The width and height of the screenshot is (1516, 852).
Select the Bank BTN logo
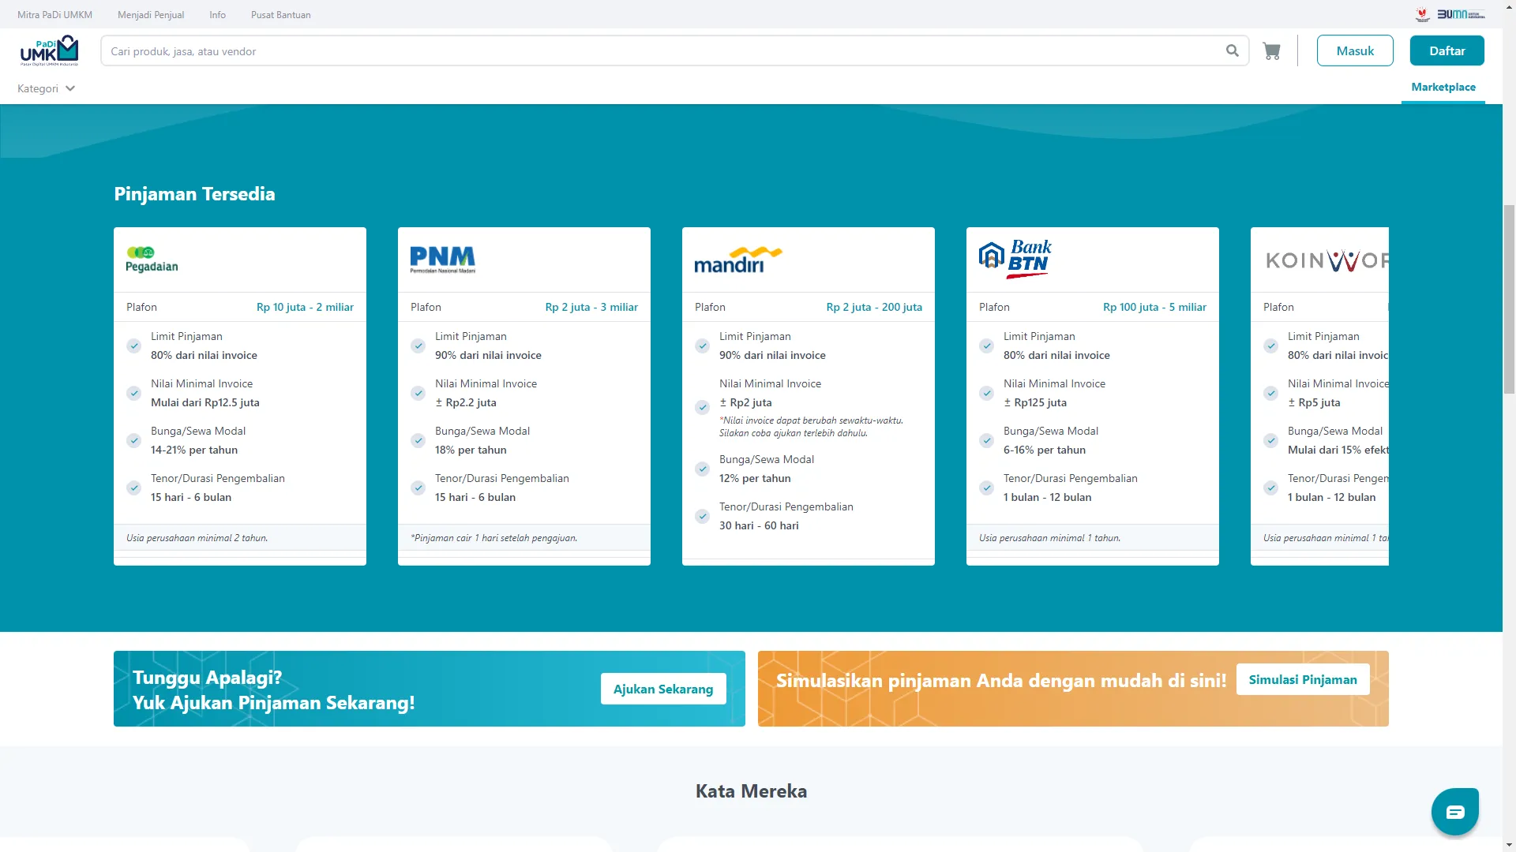(1015, 260)
